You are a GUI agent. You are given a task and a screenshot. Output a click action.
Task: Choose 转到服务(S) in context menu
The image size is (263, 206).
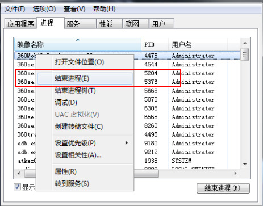[x=85, y=183]
